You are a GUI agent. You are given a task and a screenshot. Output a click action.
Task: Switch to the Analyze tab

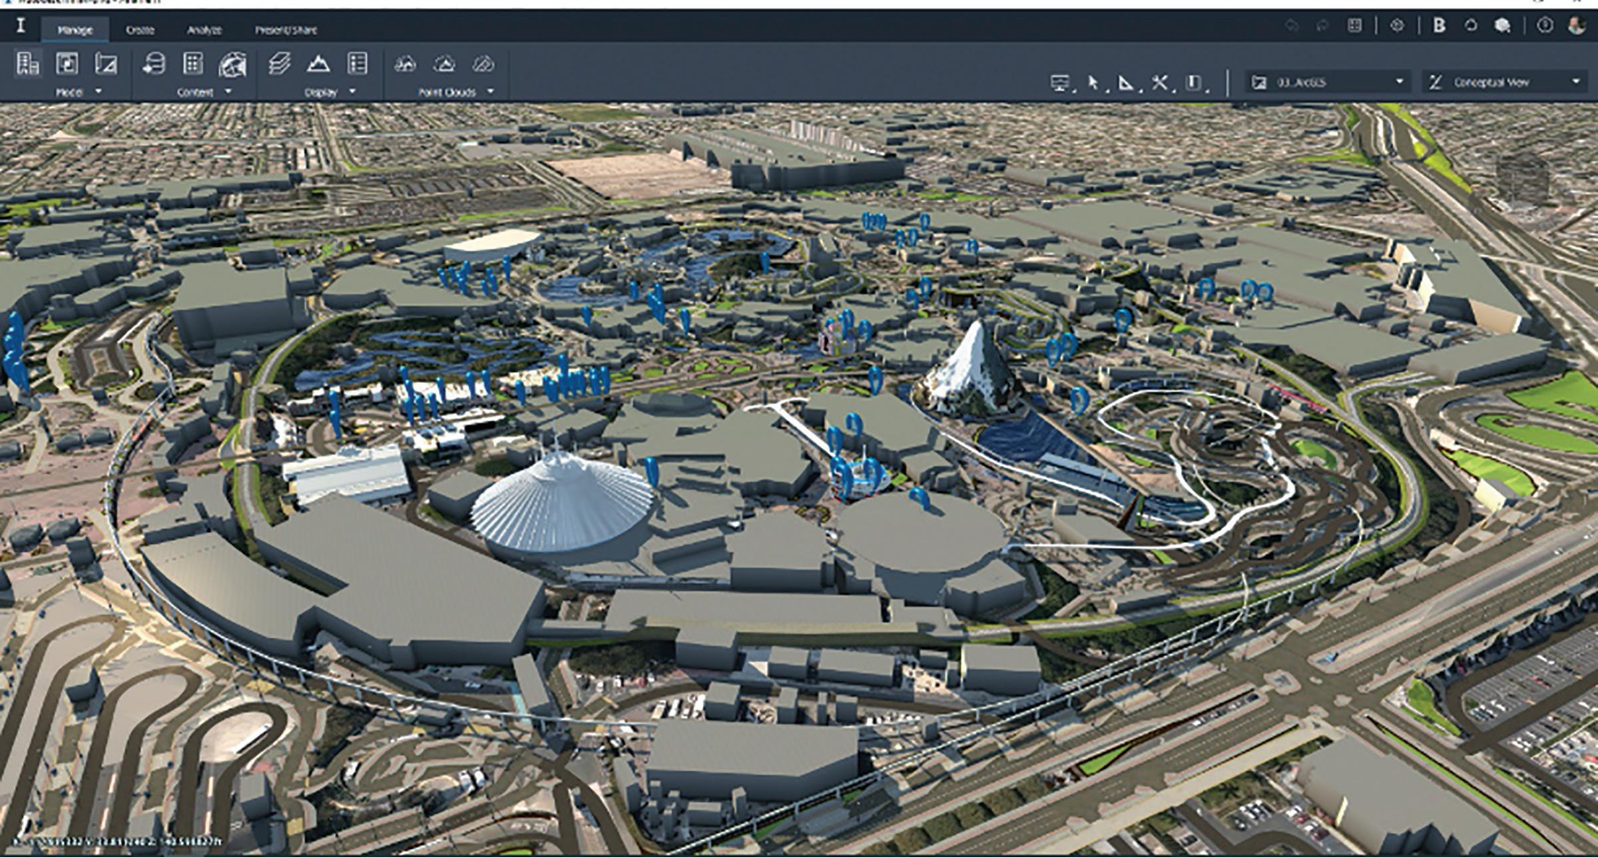[x=204, y=30]
